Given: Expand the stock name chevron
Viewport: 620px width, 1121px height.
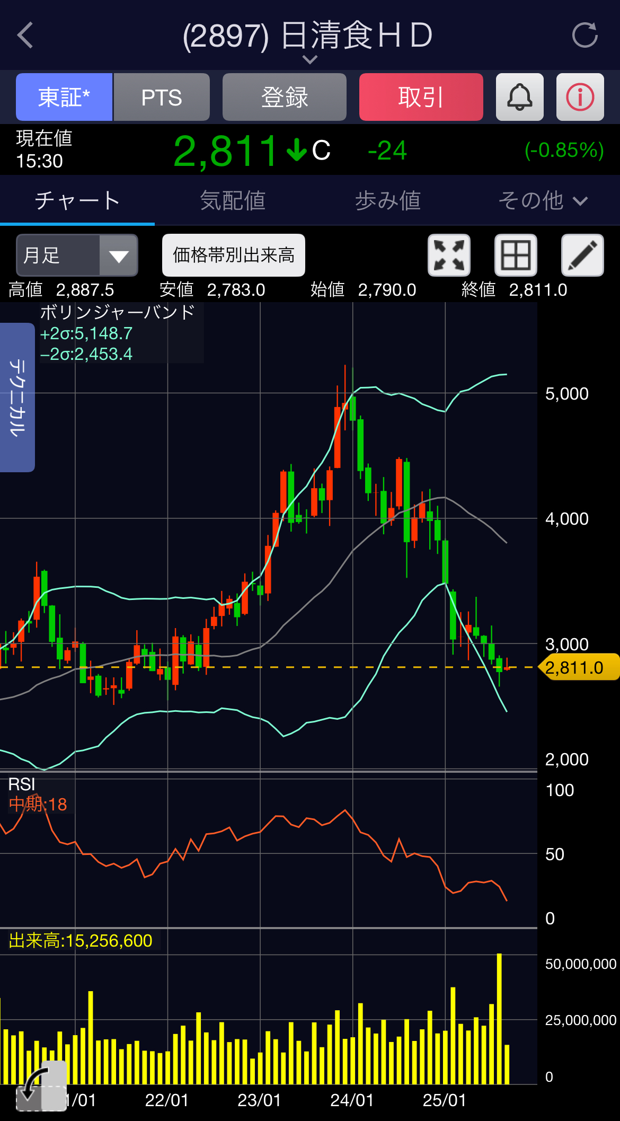Looking at the screenshot, I should pos(310,59).
